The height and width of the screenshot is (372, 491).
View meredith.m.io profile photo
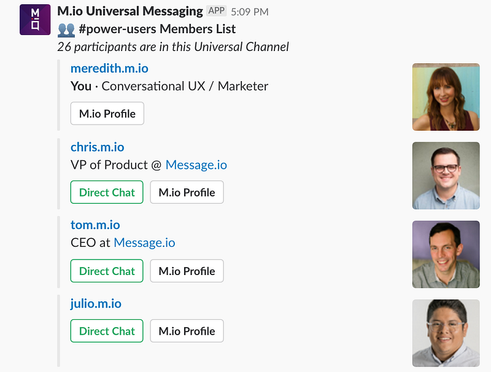pos(446,97)
